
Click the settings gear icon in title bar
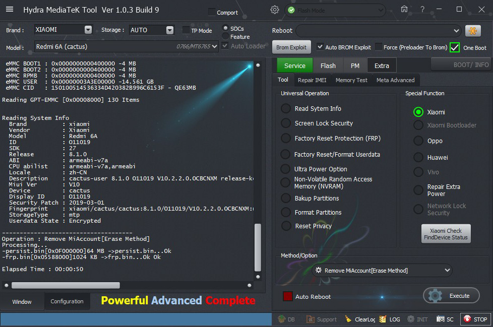click(x=274, y=10)
